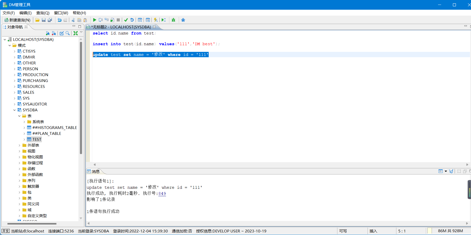Select the 视图 folder in the tree
This screenshot has width=471, height=235.
[31, 151]
